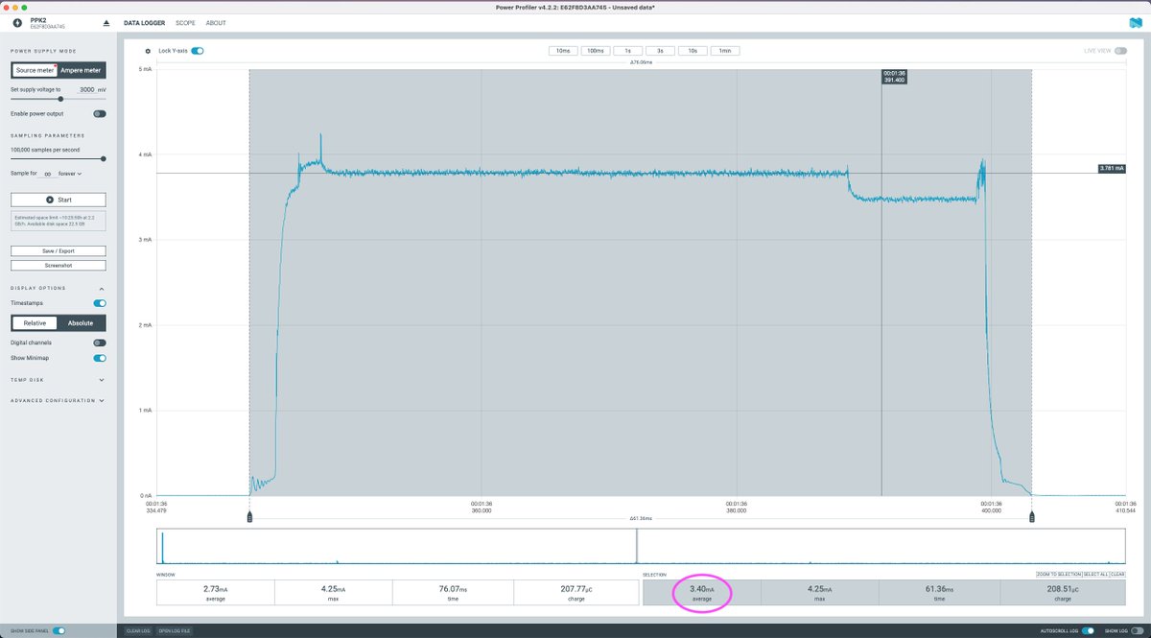1151x638 pixels.
Task: Click the window 76.07 ms time value
Action: coord(454,589)
